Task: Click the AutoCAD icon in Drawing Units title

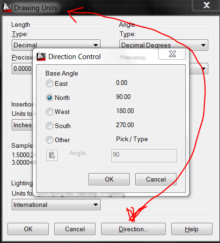Action: tap(7, 8)
